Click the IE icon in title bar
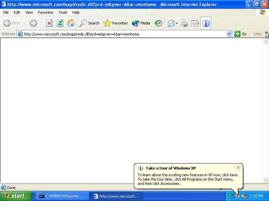Viewport: 269px width, 201px height. (3, 4)
